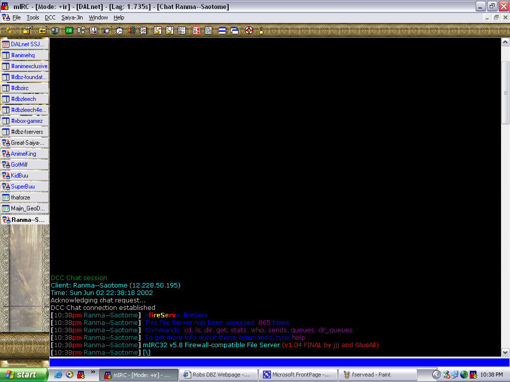Open the Tools menu
Screen dimensions: 510x382
click(33, 17)
